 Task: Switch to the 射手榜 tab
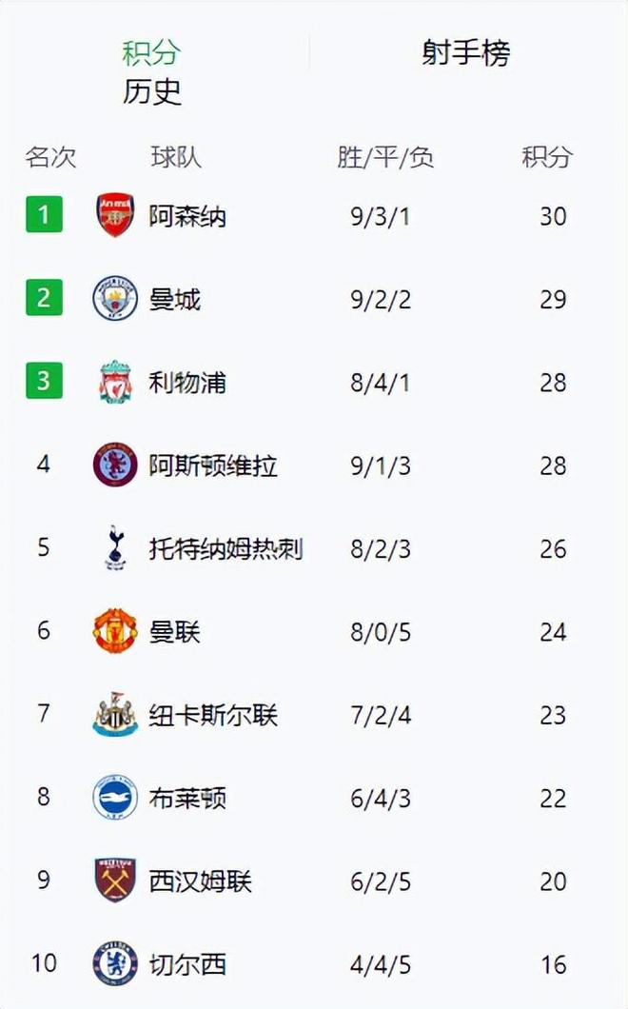tap(466, 53)
